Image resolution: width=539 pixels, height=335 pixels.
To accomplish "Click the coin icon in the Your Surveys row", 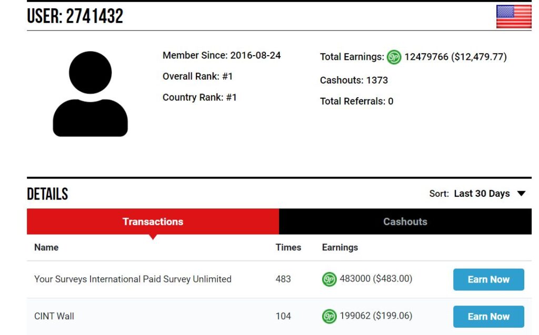I will click(x=329, y=279).
